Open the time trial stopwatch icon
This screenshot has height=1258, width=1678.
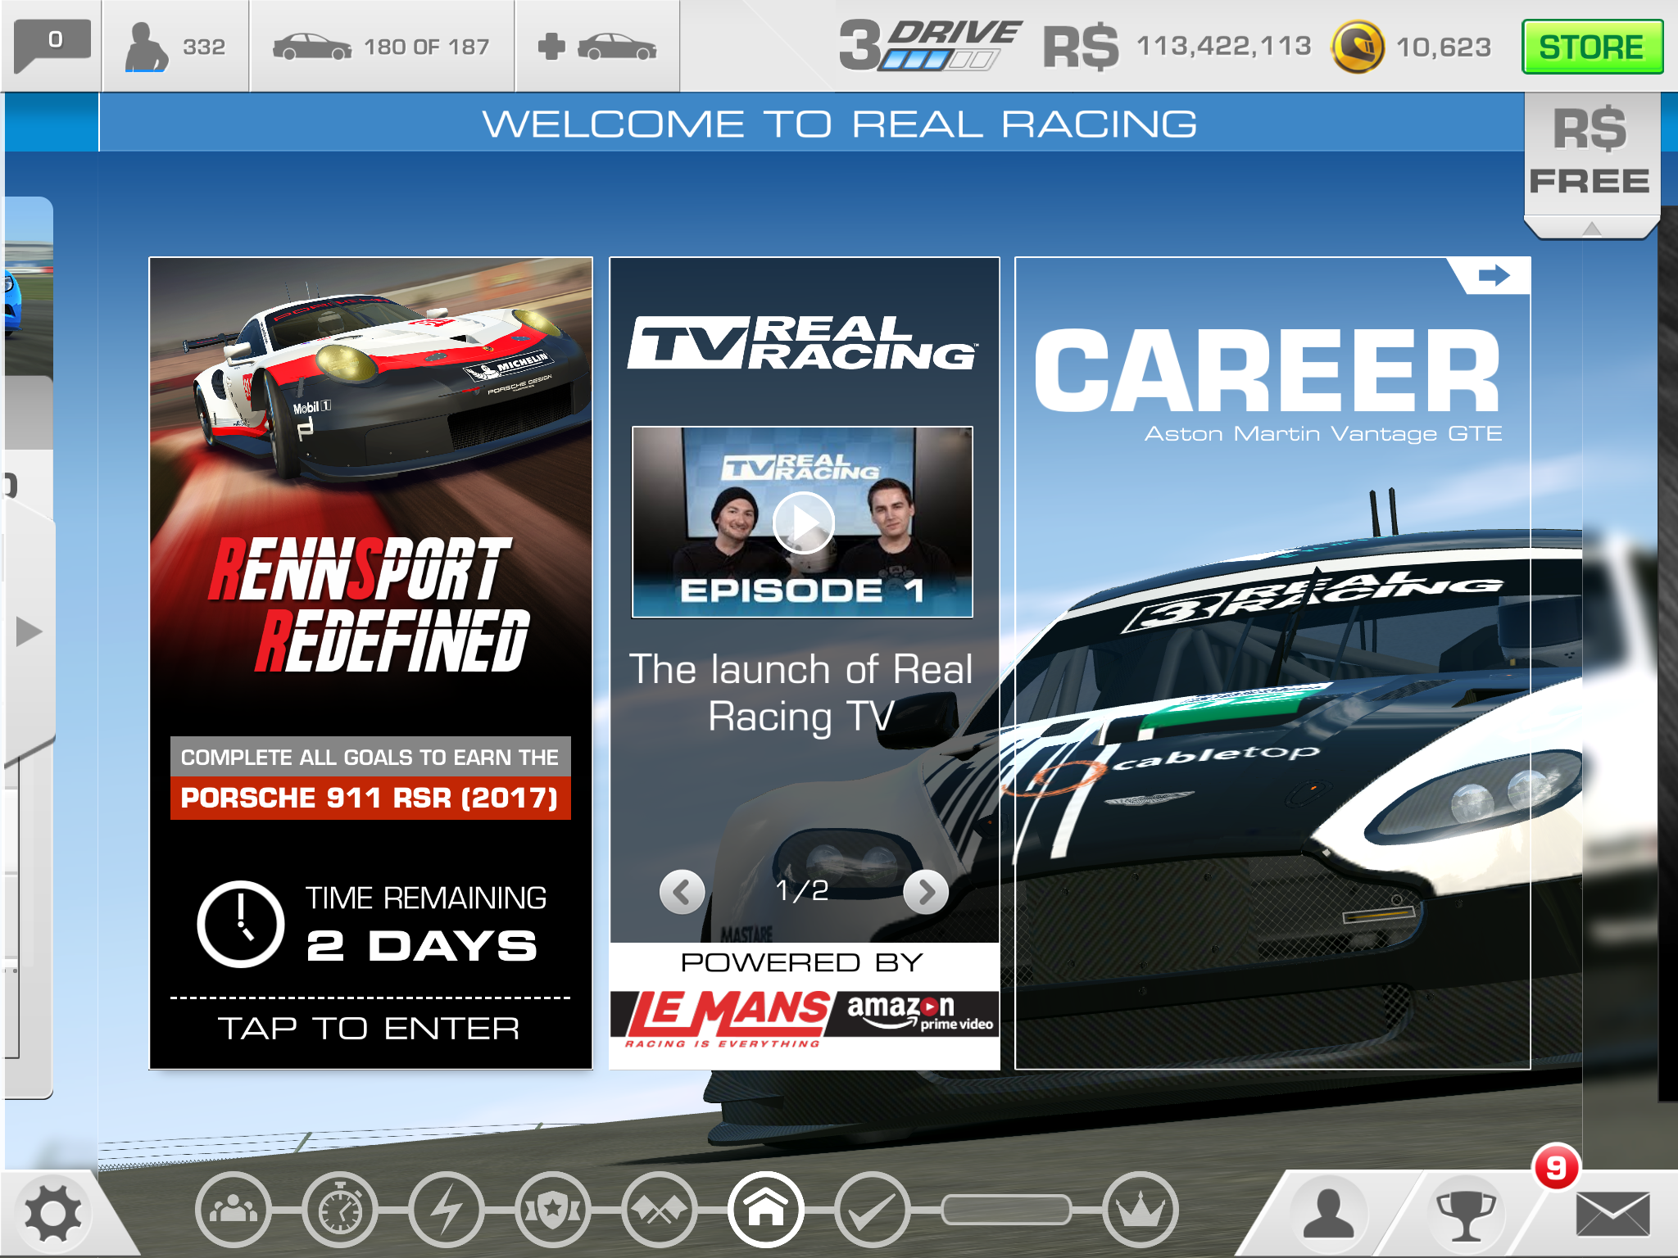pos(340,1210)
